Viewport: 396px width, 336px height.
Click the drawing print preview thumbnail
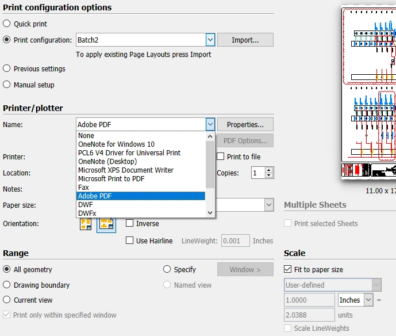pyautogui.click(x=369, y=92)
